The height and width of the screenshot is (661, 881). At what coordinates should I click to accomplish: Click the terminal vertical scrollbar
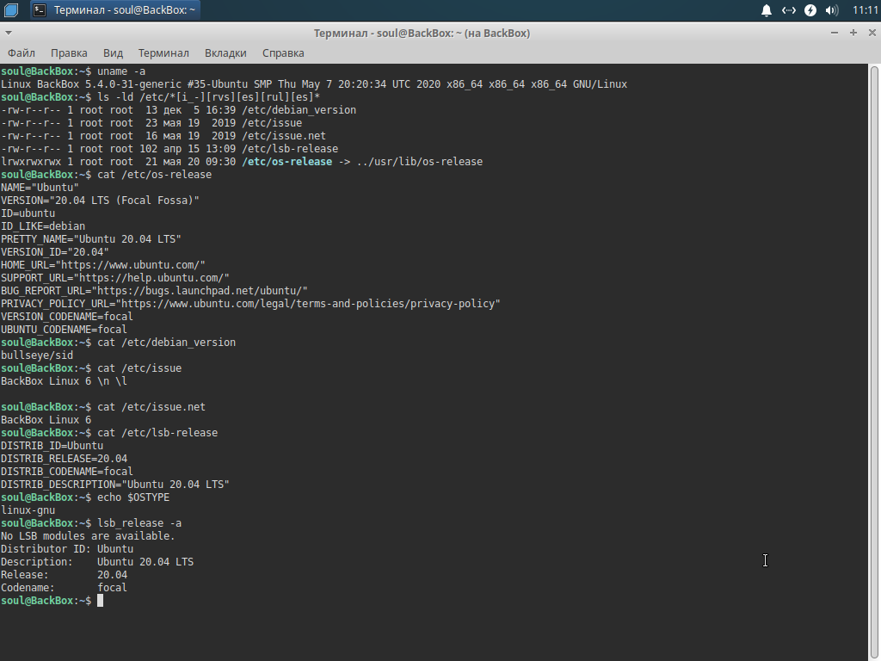874,362
